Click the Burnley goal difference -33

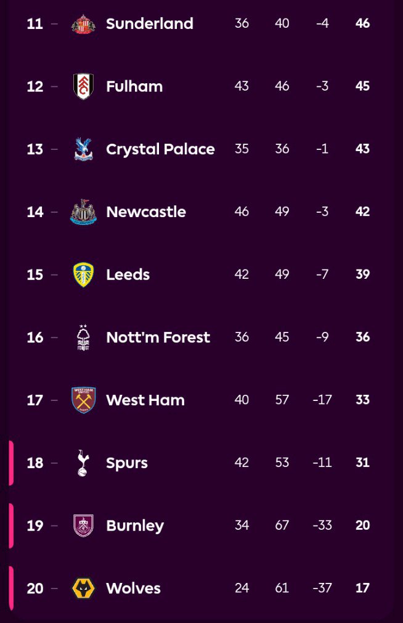coord(322,526)
